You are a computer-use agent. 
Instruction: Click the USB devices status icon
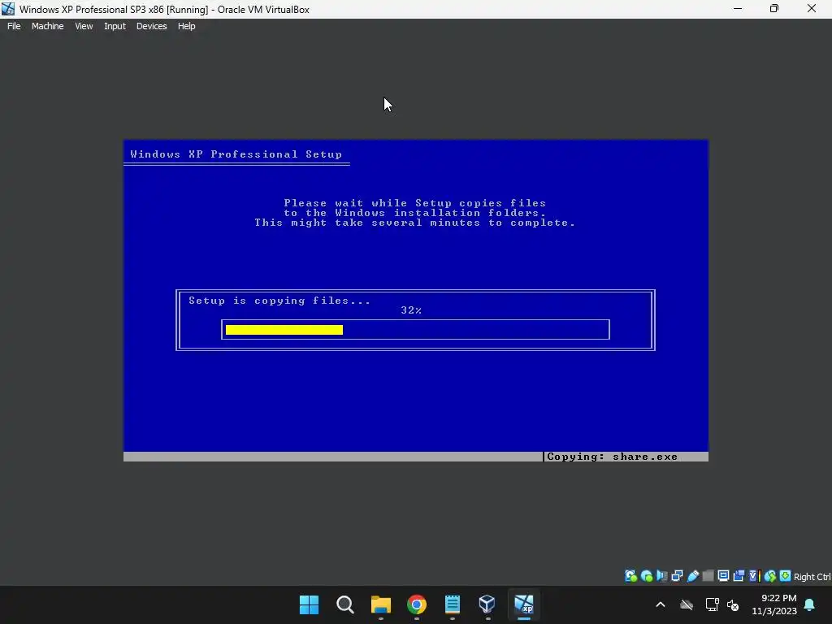click(692, 576)
